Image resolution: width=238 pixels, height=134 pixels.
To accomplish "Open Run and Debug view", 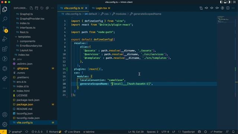I will point(5,39).
